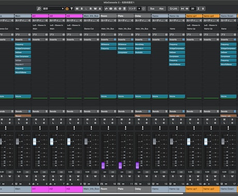Open routing selector on the Main channel
This screenshot has height=196, width=238.
pos(23,21)
